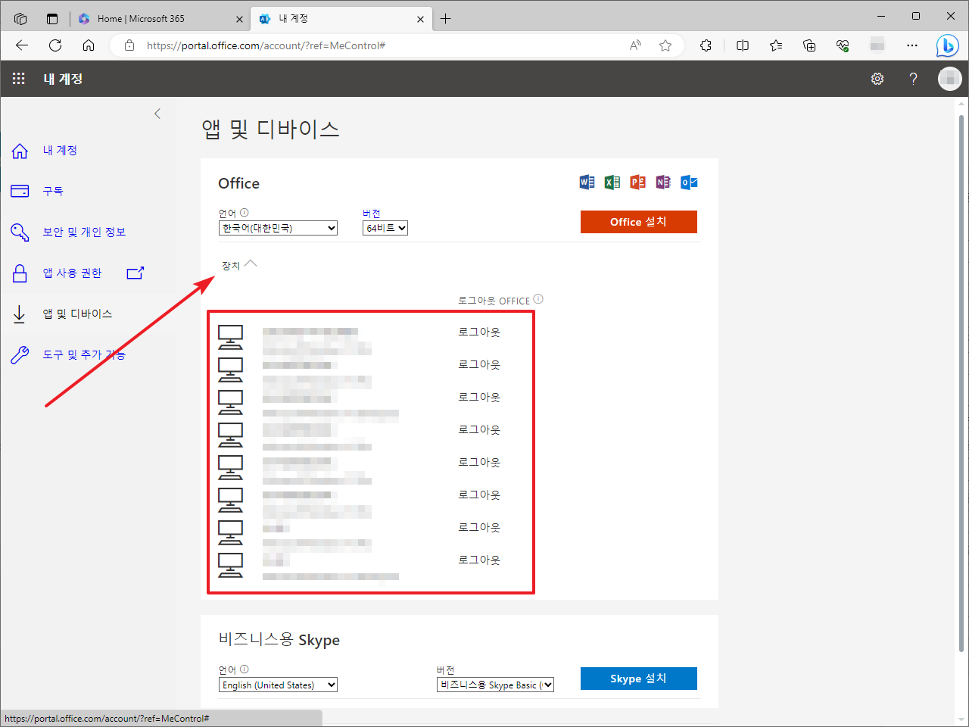Viewport: 969px width, 727px height.
Task: Go to browser home page icon
Action: (x=89, y=45)
